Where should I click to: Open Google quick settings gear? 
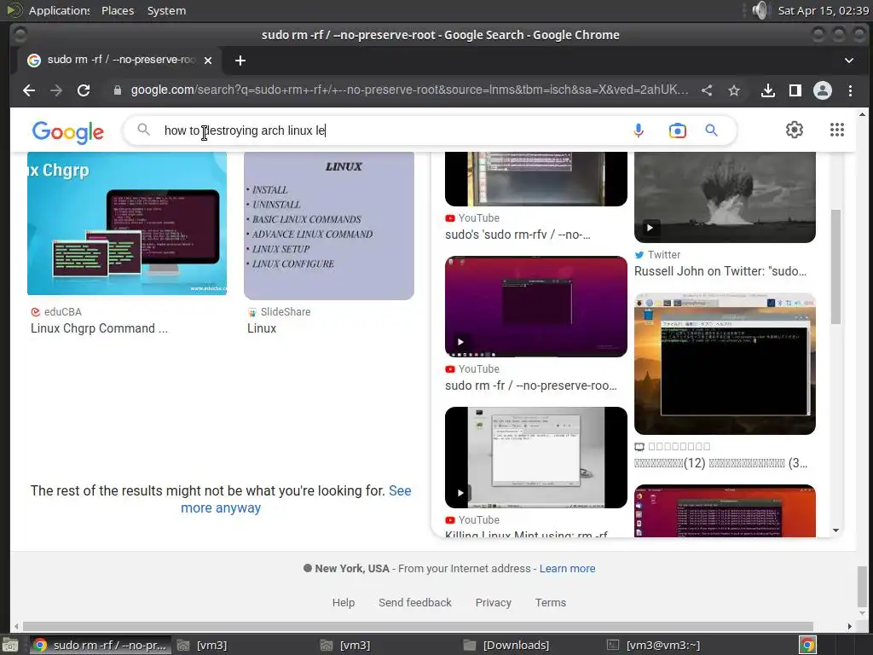(x=794, y=130)
